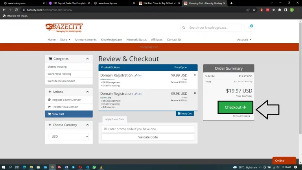Focus the promo code input field

(x=148, y=129)
